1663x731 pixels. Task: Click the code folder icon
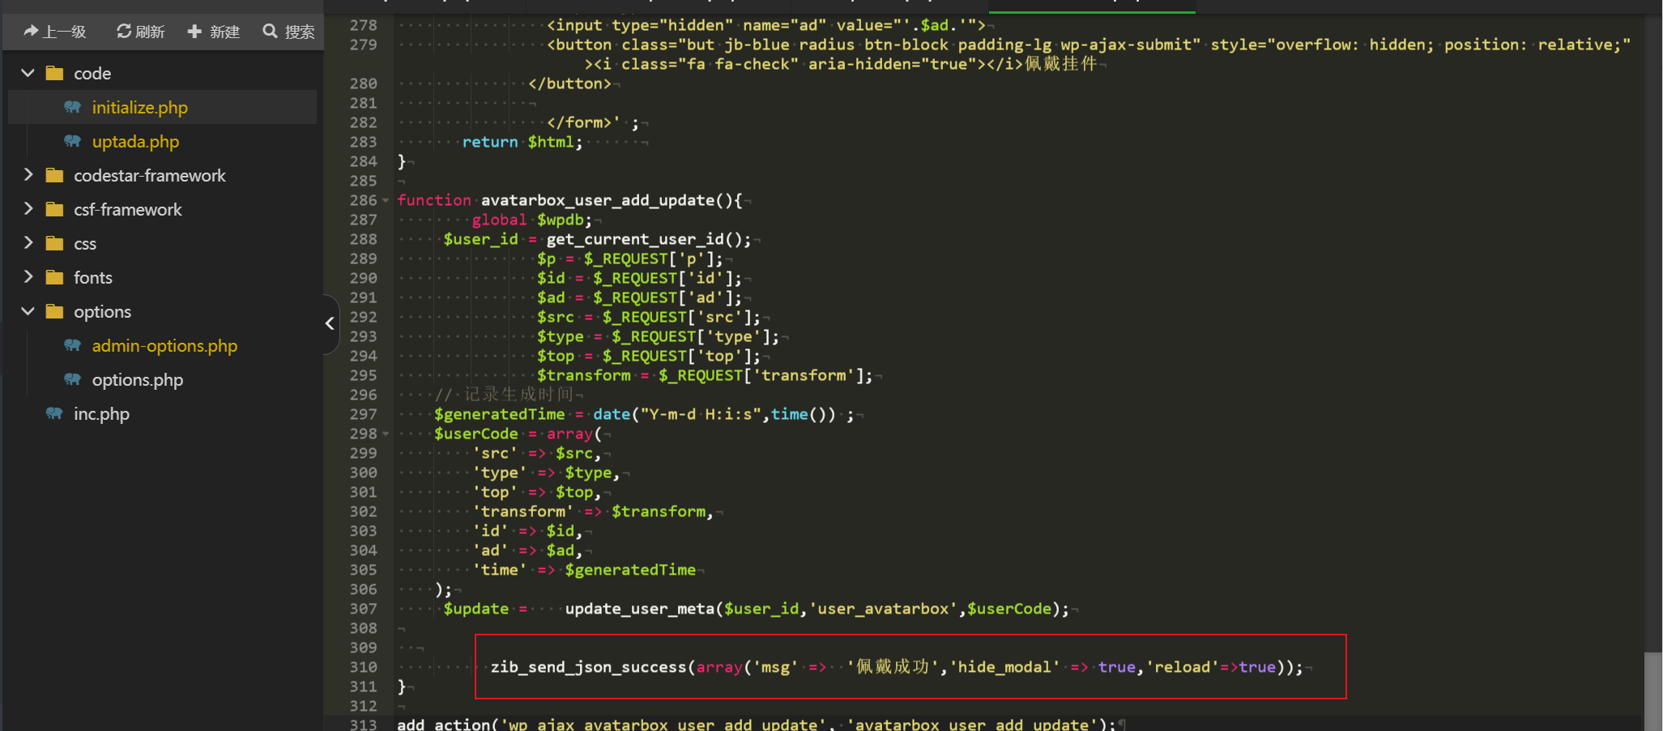pyautogui.click(x=55, y=73)
